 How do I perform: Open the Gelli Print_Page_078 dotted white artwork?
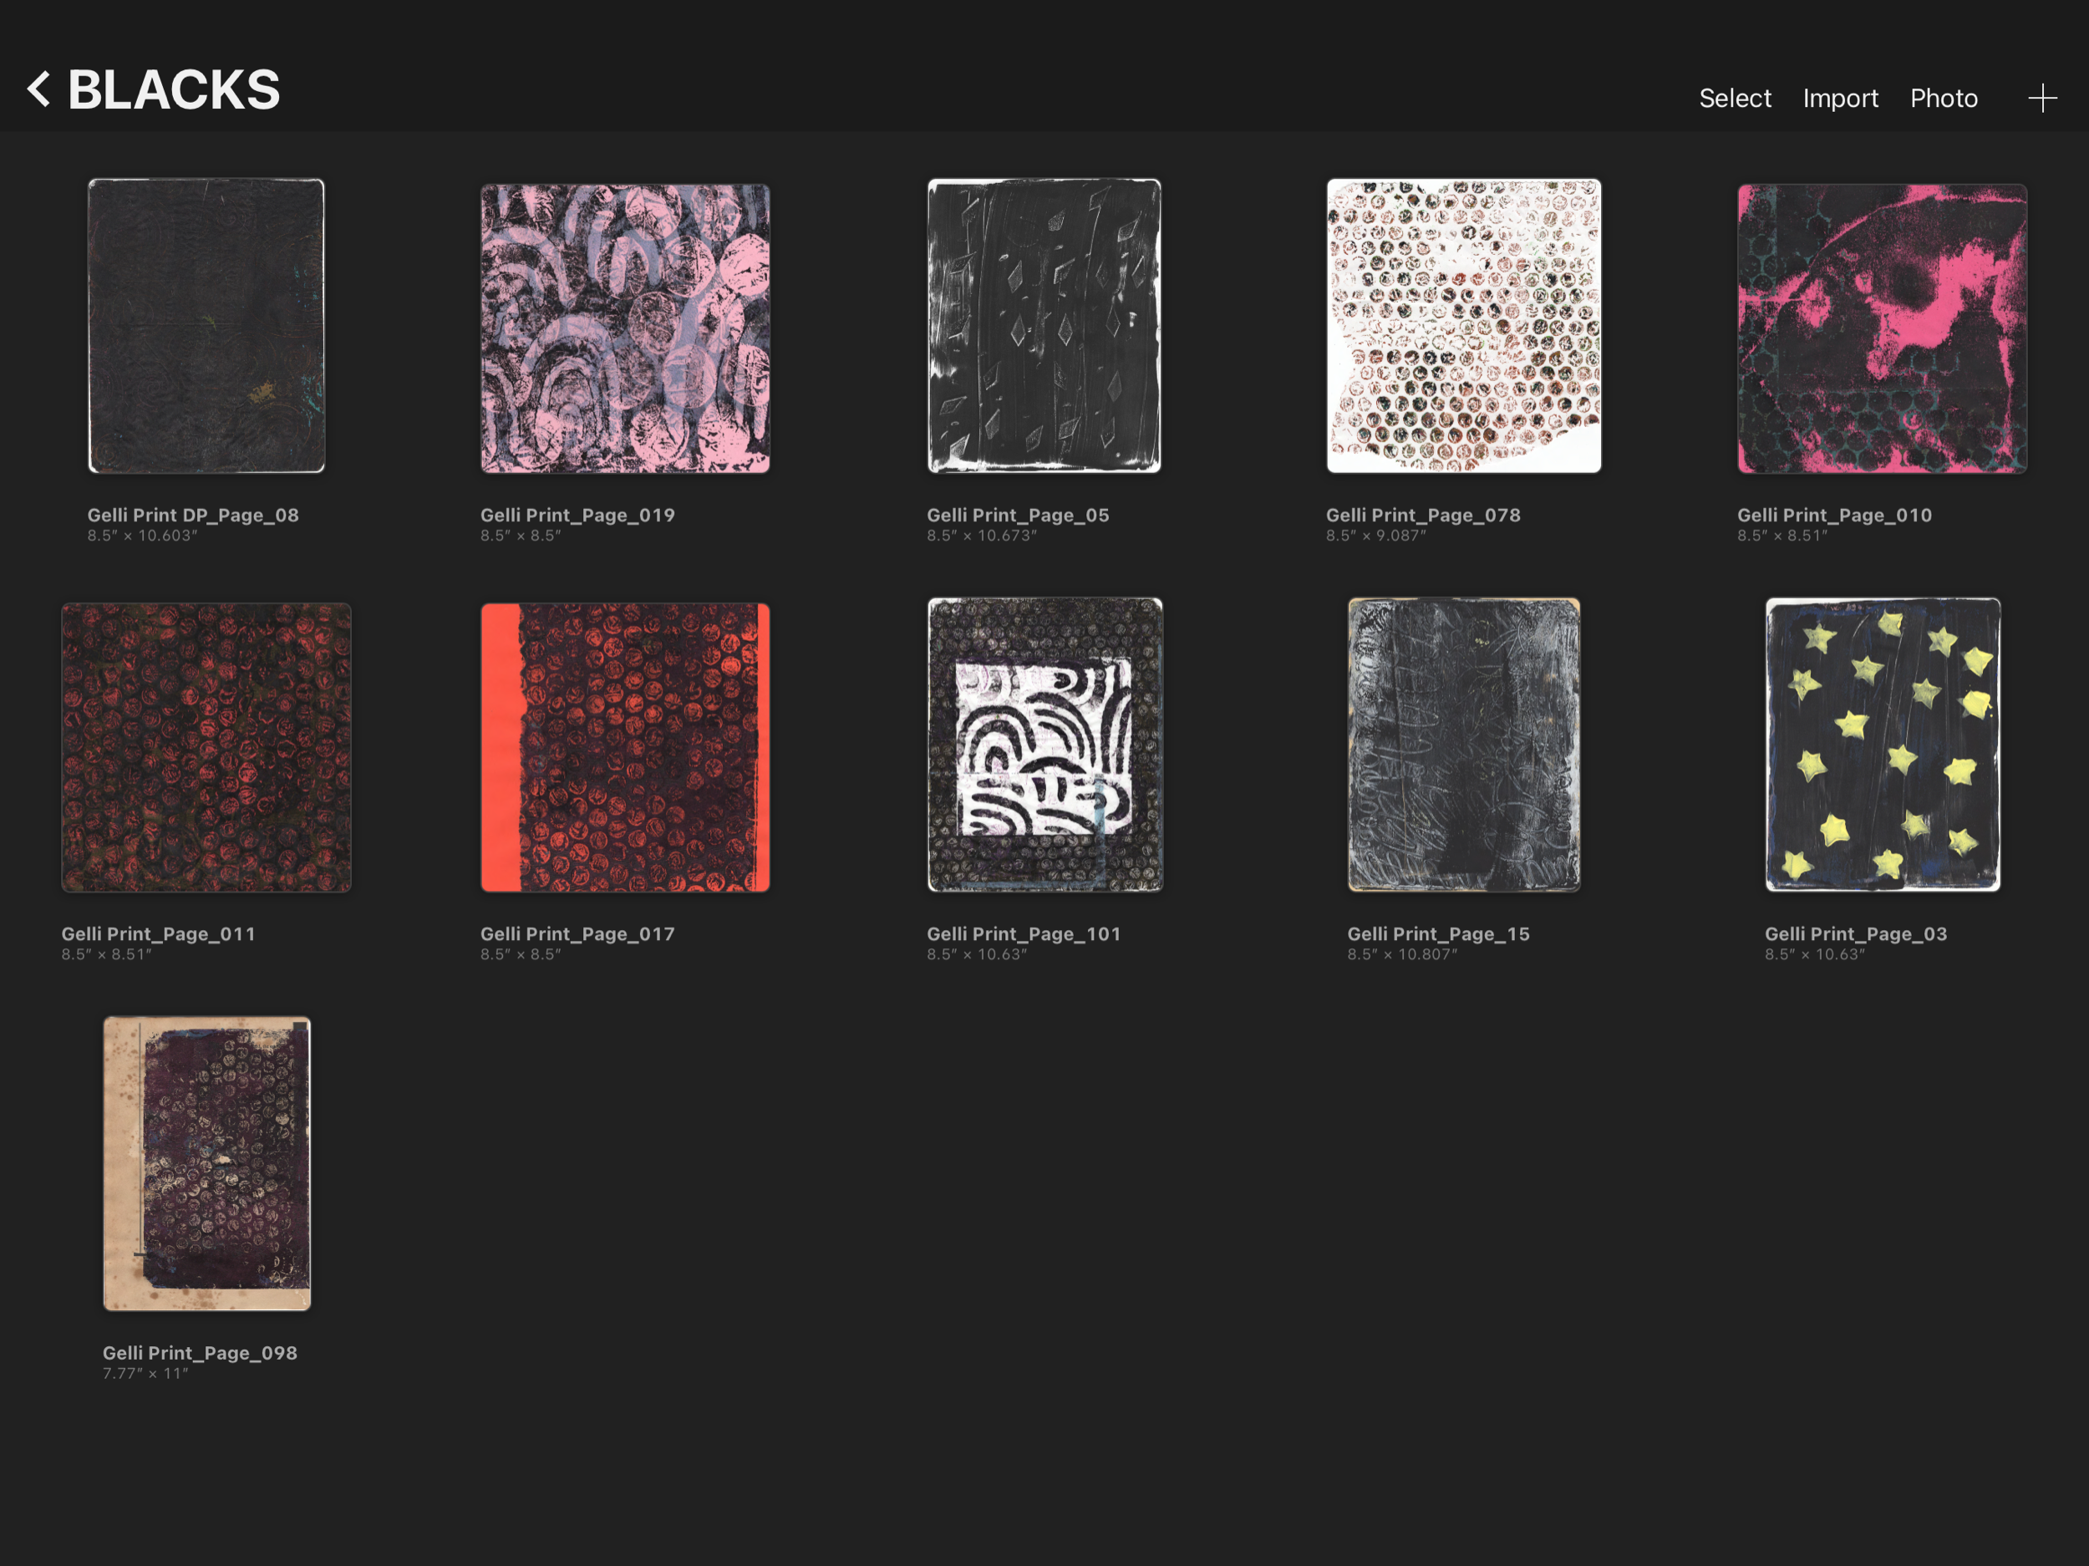click(1463, 326)
